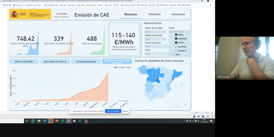
Task: Expand the 2025 year tree node
Action: click(x=171, y=55)
